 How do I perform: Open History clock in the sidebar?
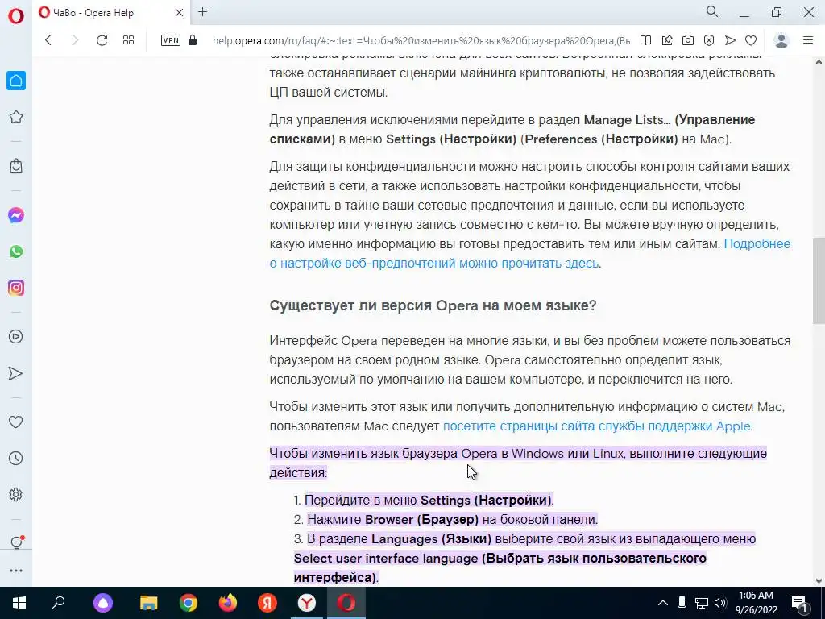(16, 458)
